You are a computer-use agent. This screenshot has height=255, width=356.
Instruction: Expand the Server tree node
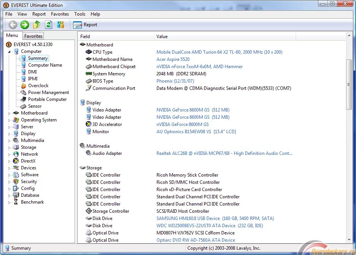pyautogui.click(x=9, y=127)
